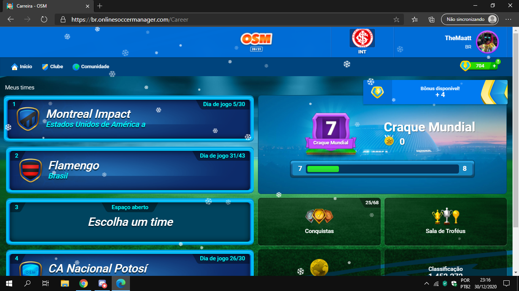The image size is (519, 291).
Task: Show hidden system tray icons
Action: (x=427, y=283)
